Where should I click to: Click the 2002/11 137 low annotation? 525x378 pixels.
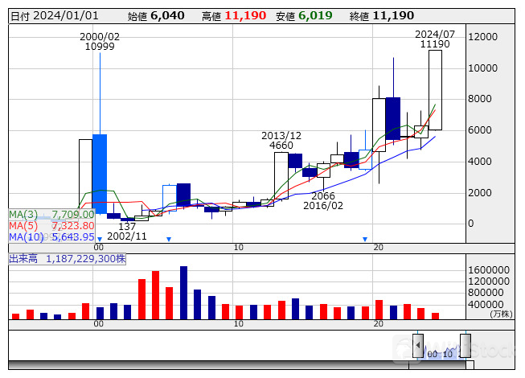click(x=128, y=232)
